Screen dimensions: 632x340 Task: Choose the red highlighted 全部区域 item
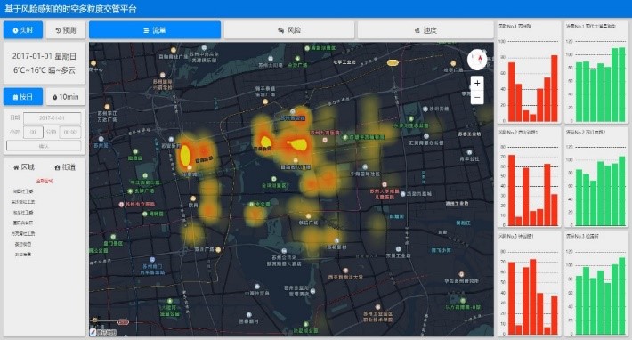[45, 182]
